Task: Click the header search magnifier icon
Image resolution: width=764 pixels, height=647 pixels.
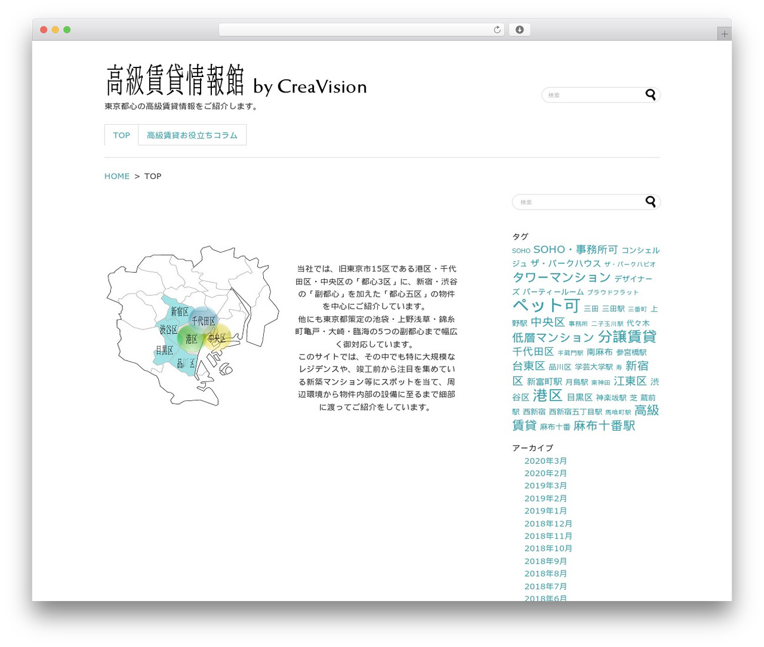Action: [651, 94]
